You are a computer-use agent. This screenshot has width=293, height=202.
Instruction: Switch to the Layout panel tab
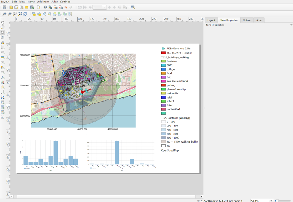point(211,20)
